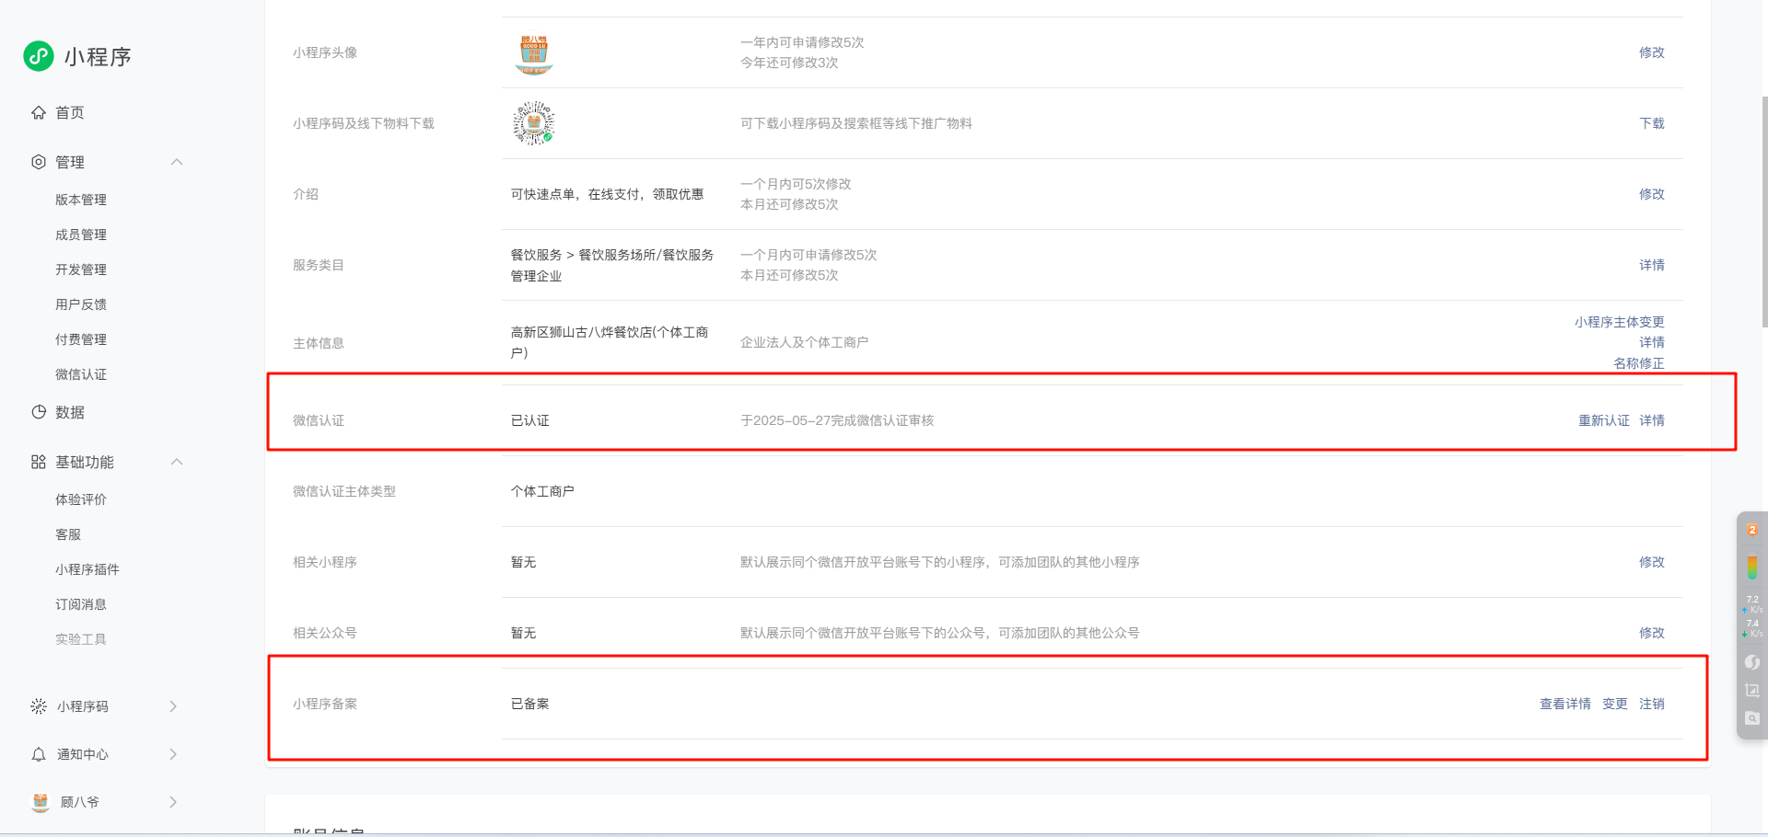Open 开发管理 in the sidebar

pos(81,269)
